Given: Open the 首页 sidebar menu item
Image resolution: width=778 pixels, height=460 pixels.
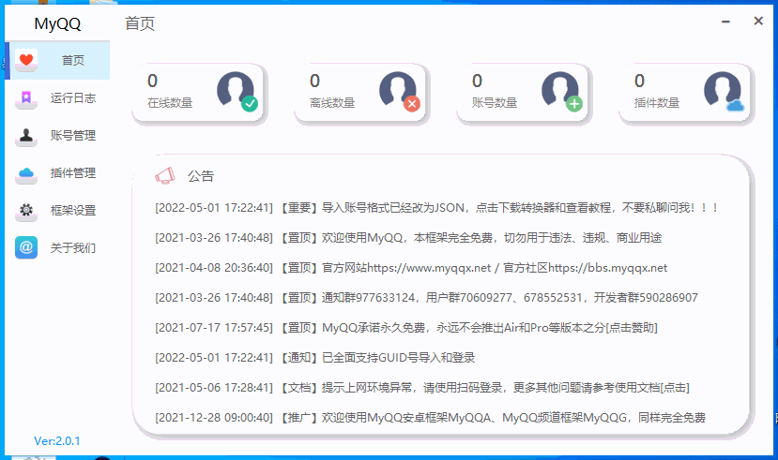Looking at the screenshot, I should (x=57, y=60).
